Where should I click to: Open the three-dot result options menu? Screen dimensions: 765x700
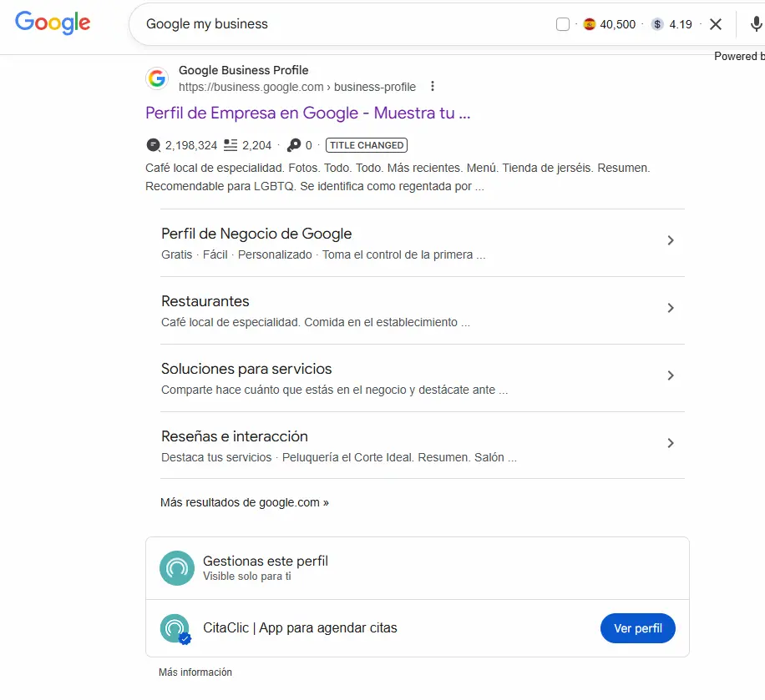click(x=433, y=86)
